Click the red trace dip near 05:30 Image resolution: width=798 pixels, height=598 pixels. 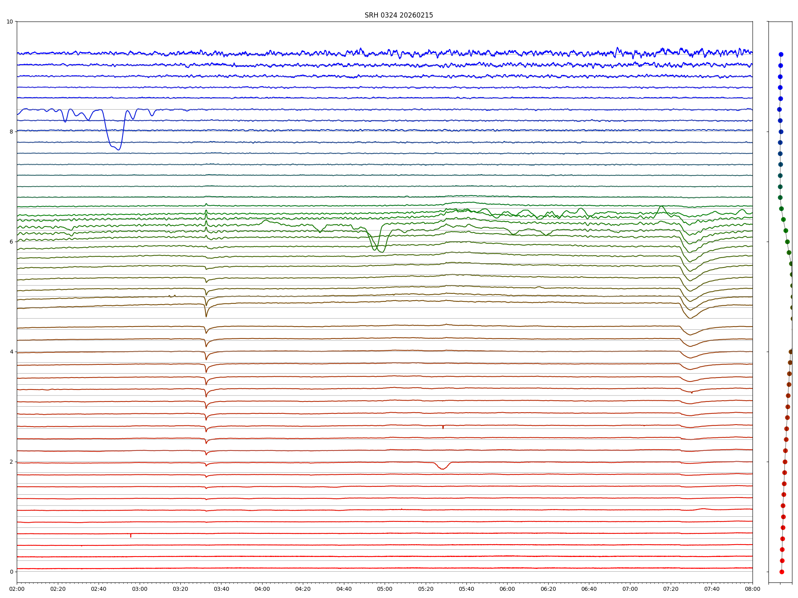[x=442, y=469]
